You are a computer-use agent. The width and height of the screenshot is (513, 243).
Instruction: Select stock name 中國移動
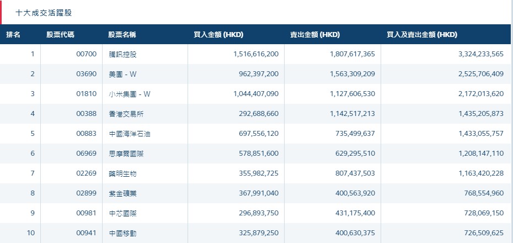pyautogui.click(x=122, y=234)
